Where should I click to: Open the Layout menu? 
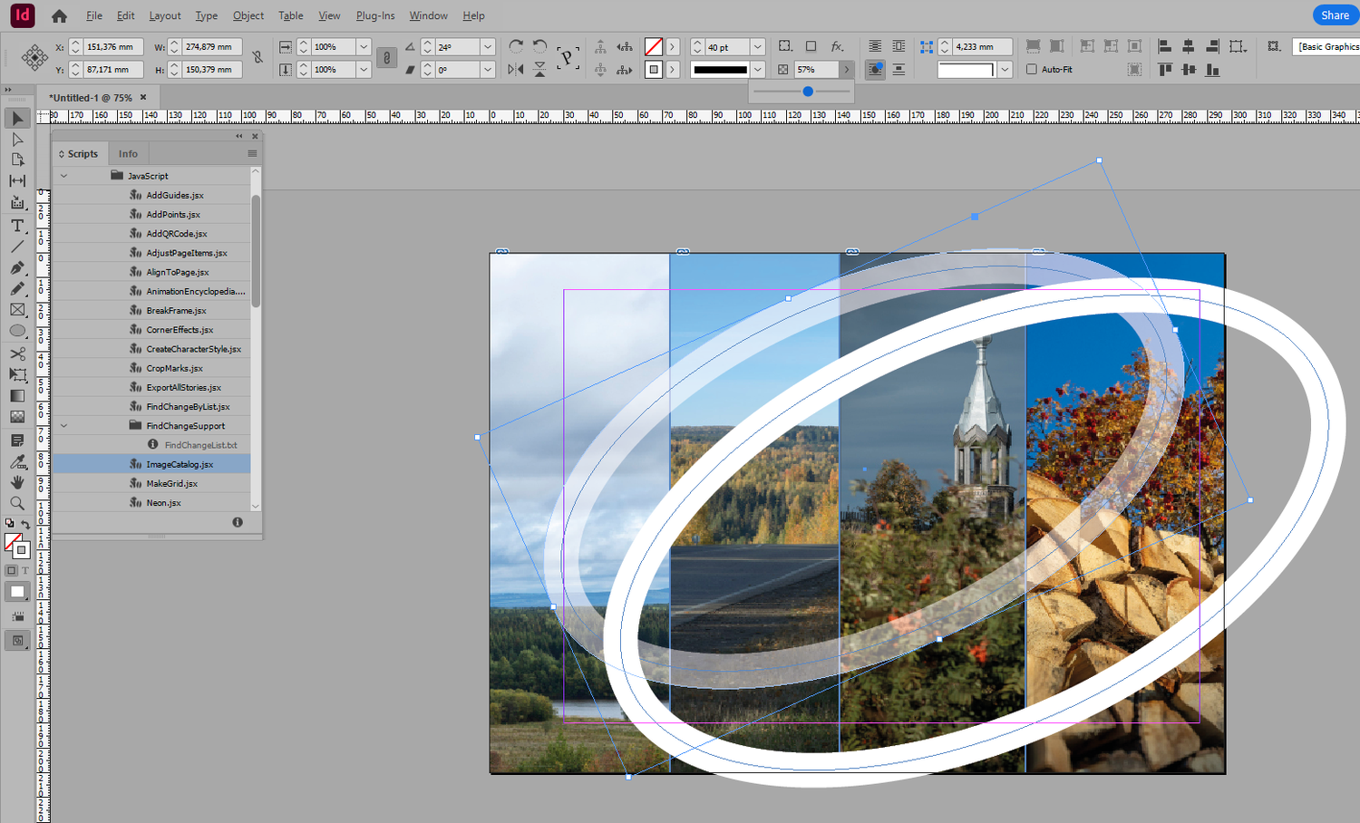click(165, 15)
